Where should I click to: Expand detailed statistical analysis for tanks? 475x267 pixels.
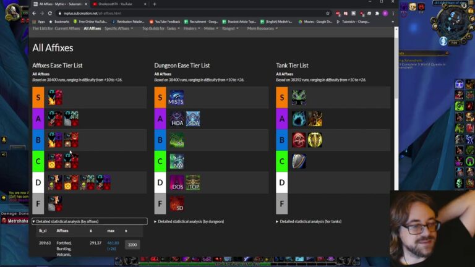click(x=309, y=221)
